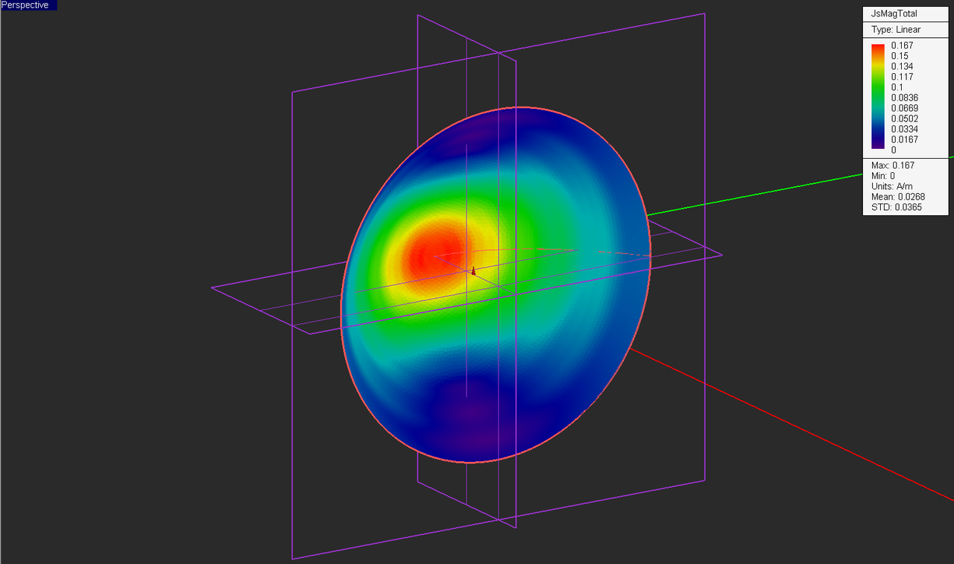Screen dimensions: 954x564
Task: Select the Units: A/m label
Action: [891, 186]
